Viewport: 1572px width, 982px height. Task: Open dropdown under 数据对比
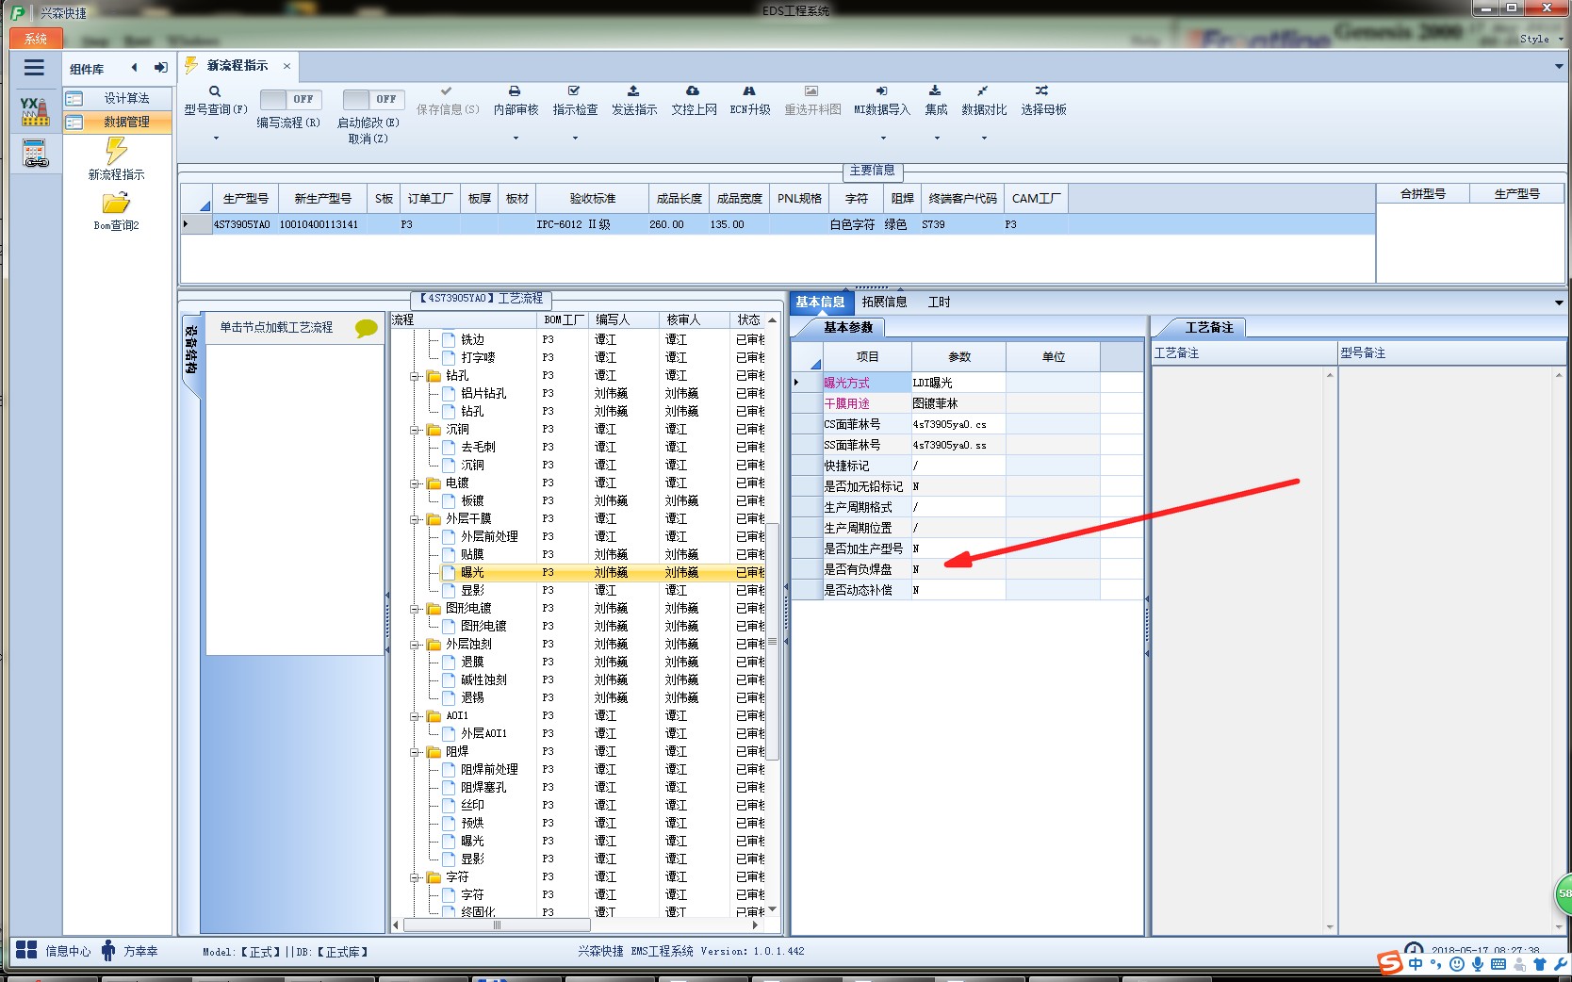[x=984, y=139]
